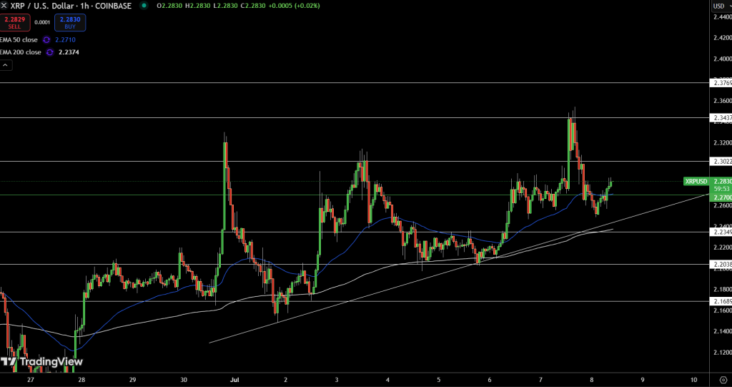
Task: Click date label 3 on time axis
Action: click(x=336, y=380)
